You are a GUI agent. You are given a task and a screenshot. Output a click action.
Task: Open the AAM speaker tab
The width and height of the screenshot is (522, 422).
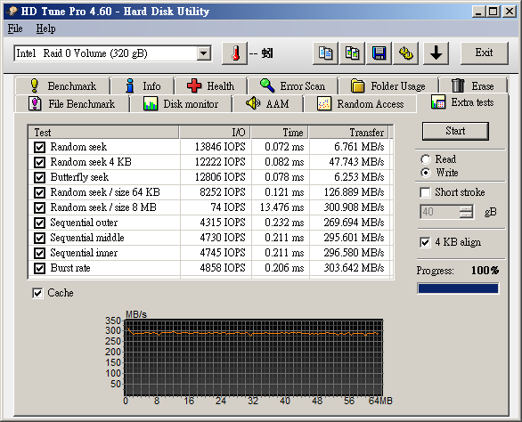[x=267, y=104]
